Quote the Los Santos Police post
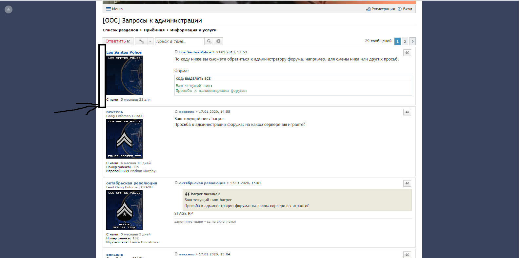 407,53
